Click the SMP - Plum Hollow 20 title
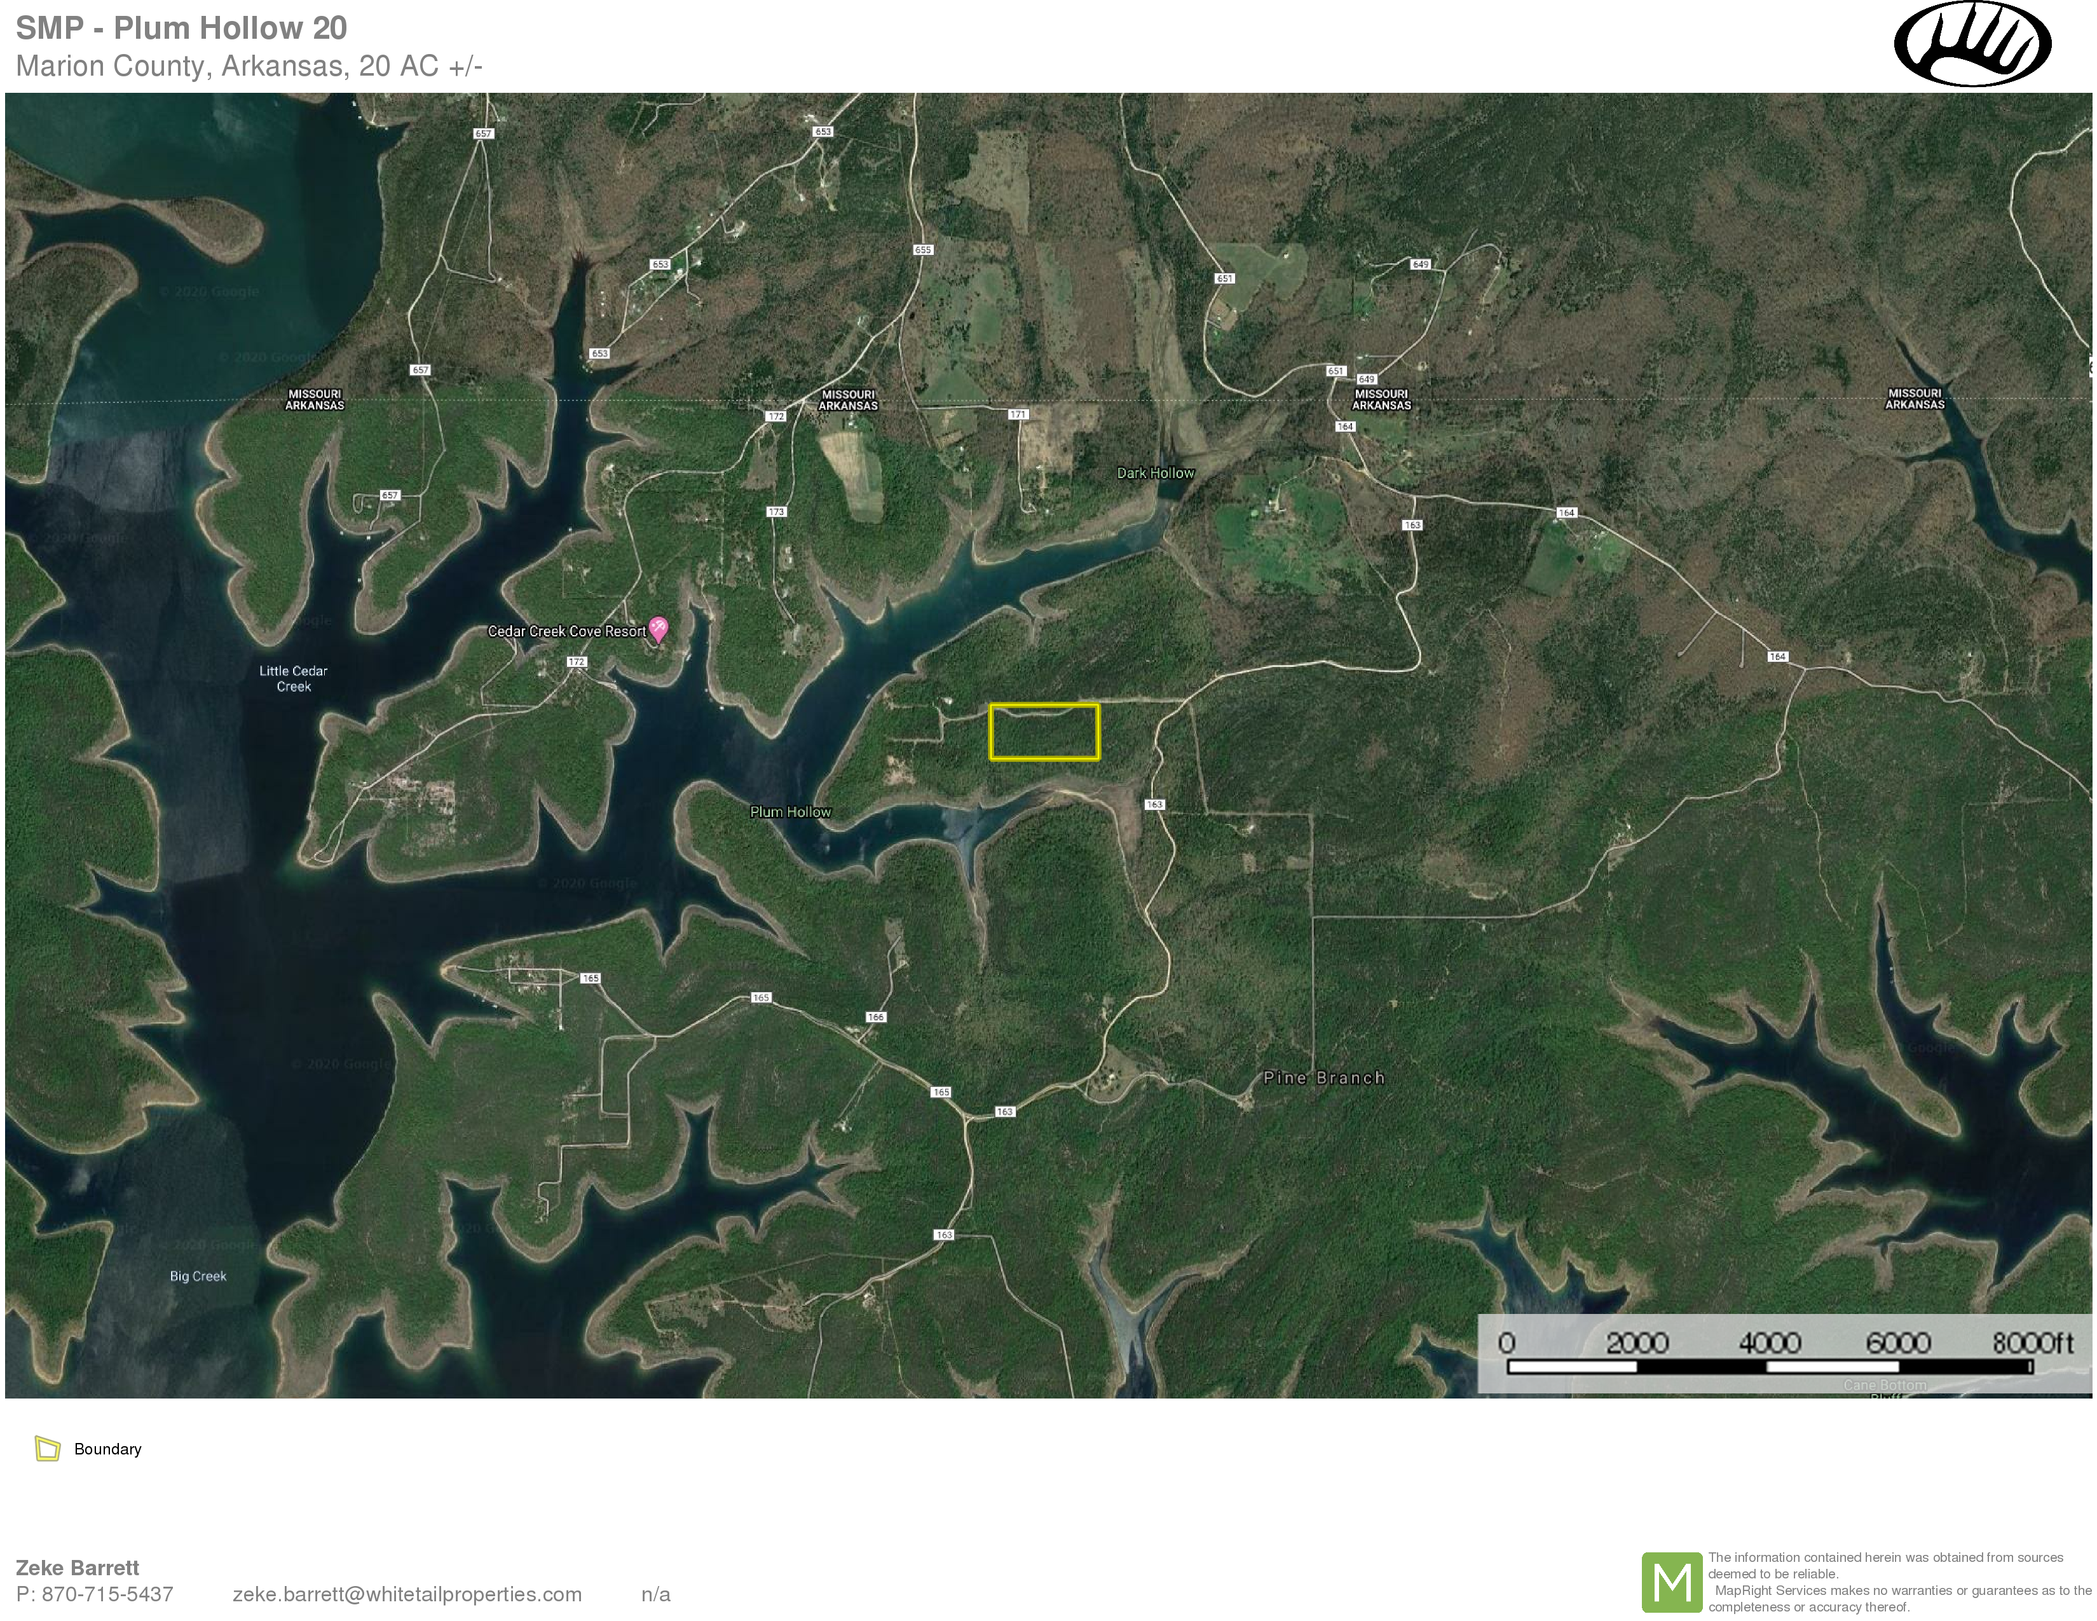Viewport: 2097px width, 1621px height. click(181, 28)
